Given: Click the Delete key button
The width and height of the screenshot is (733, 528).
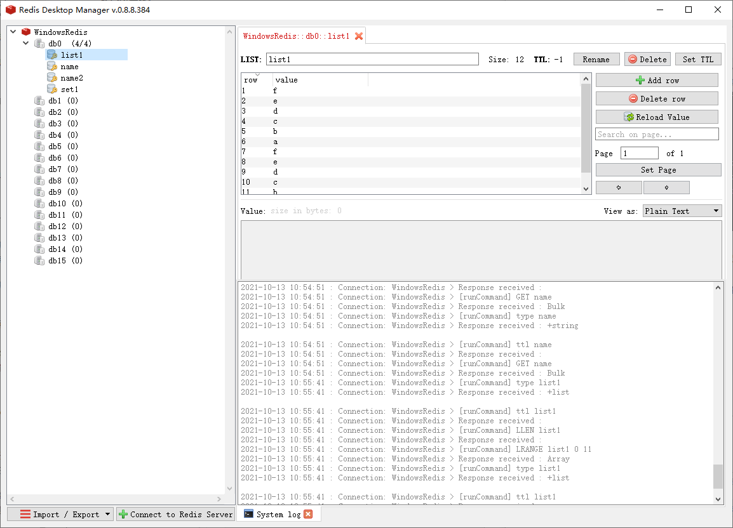Looking at the screenshot, I should (x=647, y=60).
